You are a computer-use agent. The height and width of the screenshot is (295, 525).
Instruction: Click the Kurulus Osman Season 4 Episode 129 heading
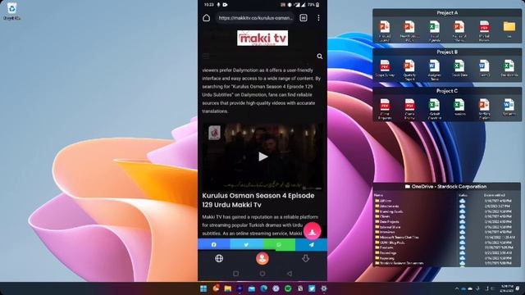(x=258, y=200)
